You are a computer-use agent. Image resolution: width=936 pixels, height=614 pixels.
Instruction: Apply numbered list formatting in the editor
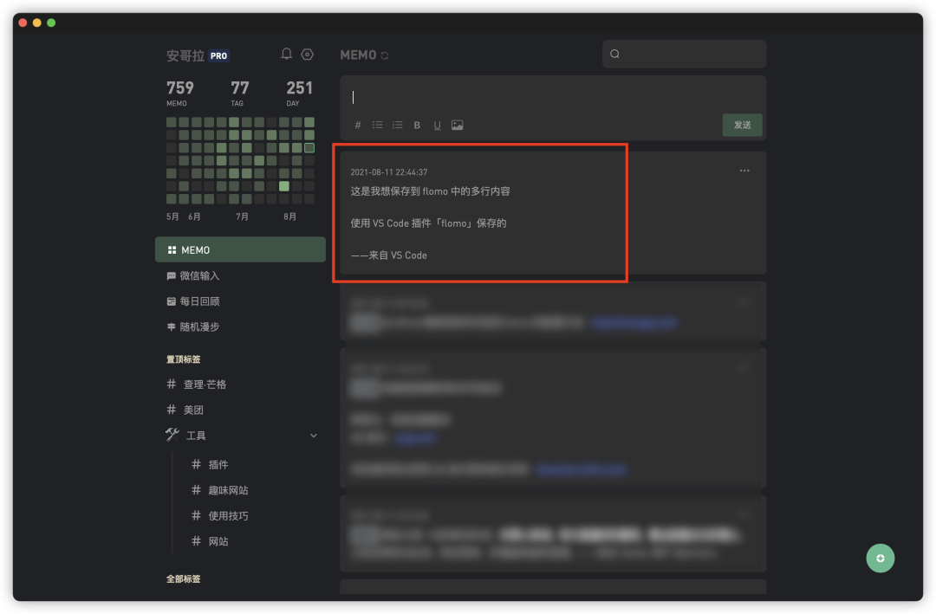pos(397,125)
